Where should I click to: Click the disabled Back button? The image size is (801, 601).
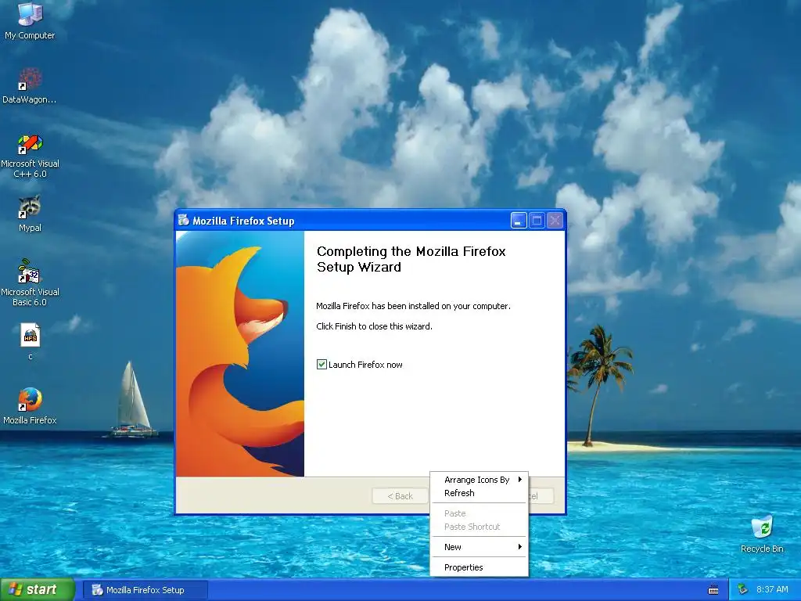click(400, 495)
